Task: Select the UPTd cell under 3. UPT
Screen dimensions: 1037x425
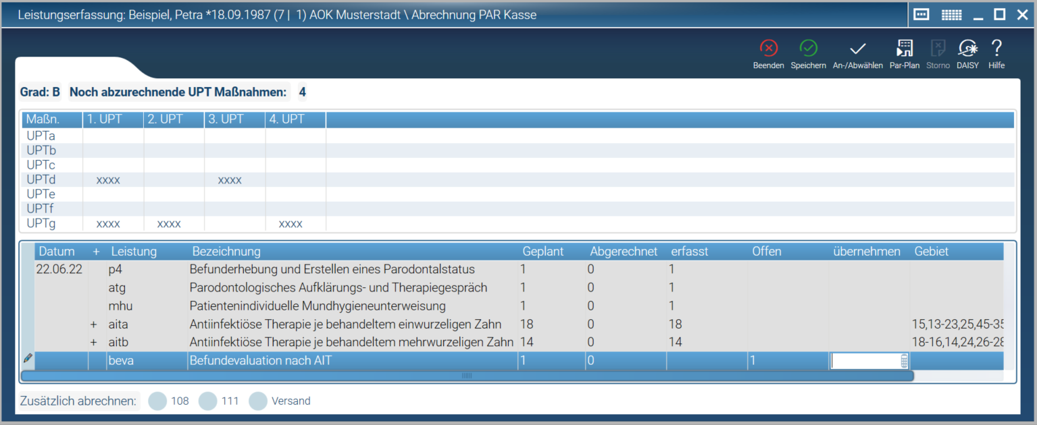Action: [x=230, y=180]
